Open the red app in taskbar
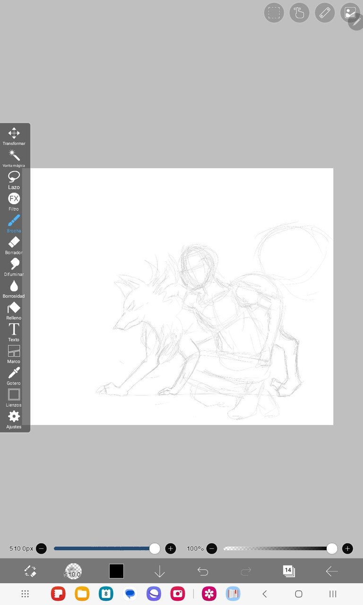This screenshot has height=605, width=363. coord(58,594)
